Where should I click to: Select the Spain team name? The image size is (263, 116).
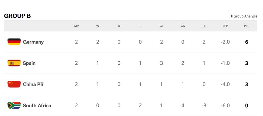(29, 63)
